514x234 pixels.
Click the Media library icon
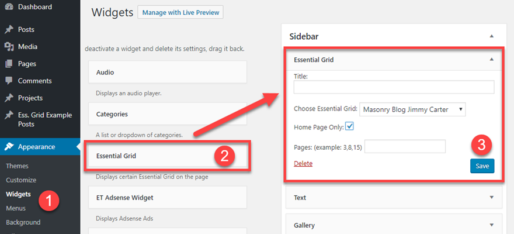[9, 46]
